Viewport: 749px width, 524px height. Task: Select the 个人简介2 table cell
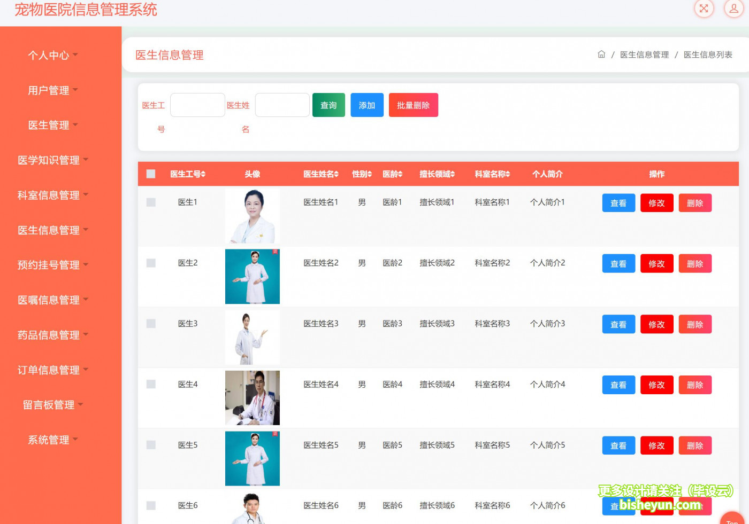(547, 263)
